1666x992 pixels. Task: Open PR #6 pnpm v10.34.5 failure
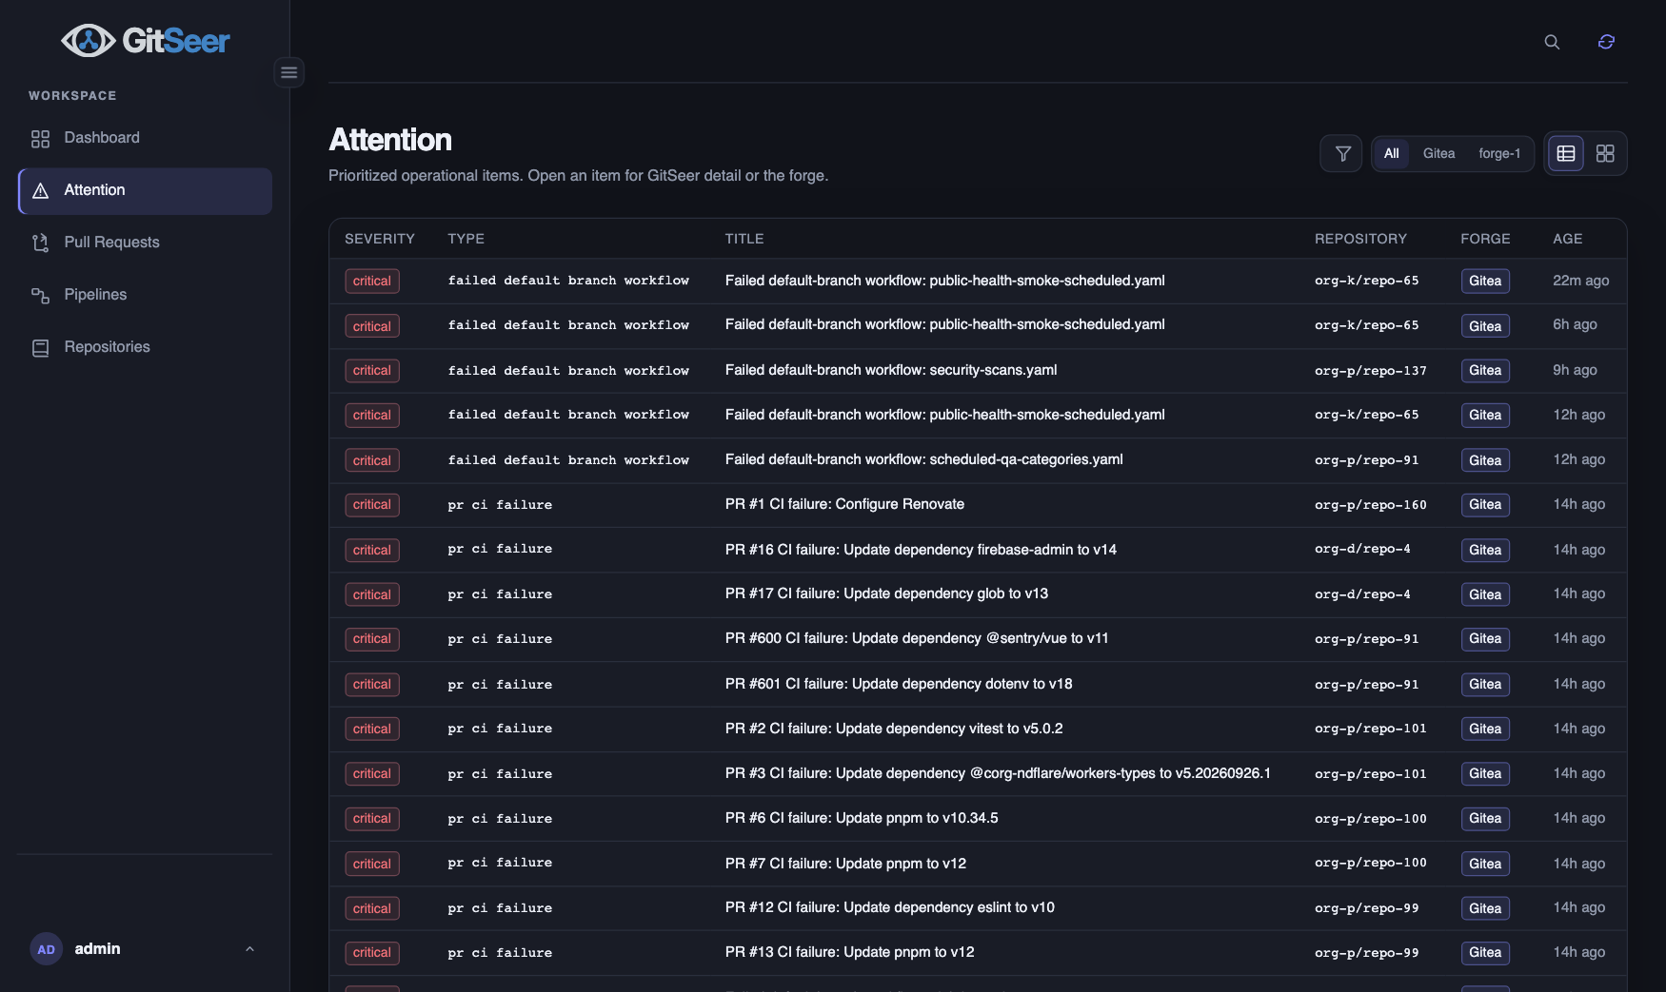tap(862, 818)
